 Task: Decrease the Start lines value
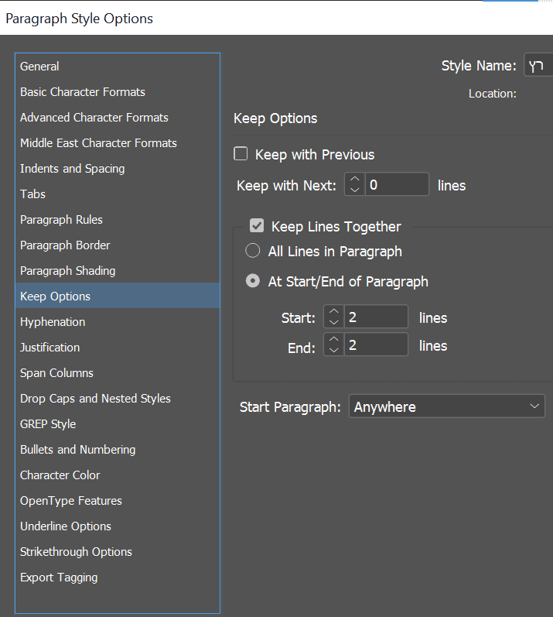tap(333, 322)
